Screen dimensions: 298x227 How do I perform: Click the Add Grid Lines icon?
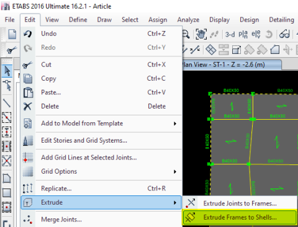[28, 158]
